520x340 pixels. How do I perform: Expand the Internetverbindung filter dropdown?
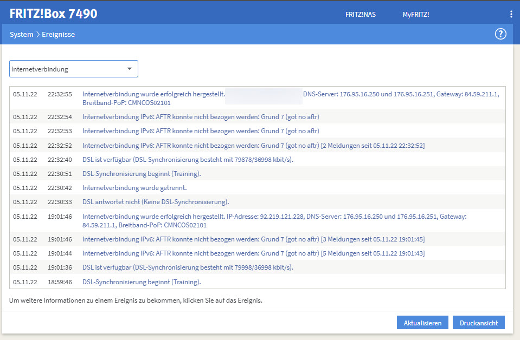[74, 69]
